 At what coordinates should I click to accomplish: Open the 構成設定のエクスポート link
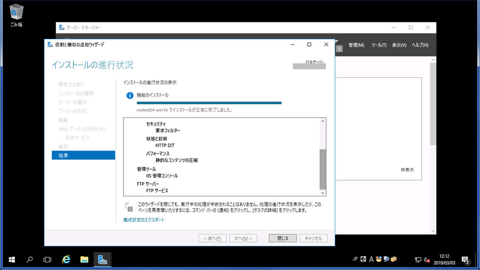tap(144, 220)
